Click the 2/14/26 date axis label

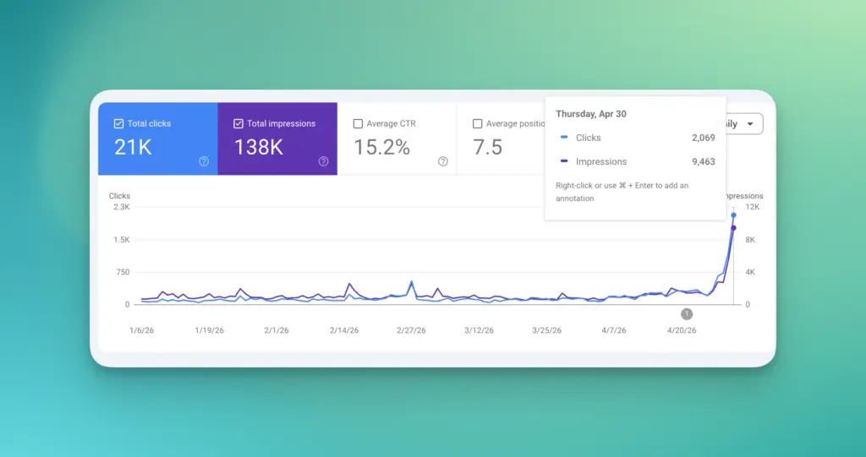point(344,330)
